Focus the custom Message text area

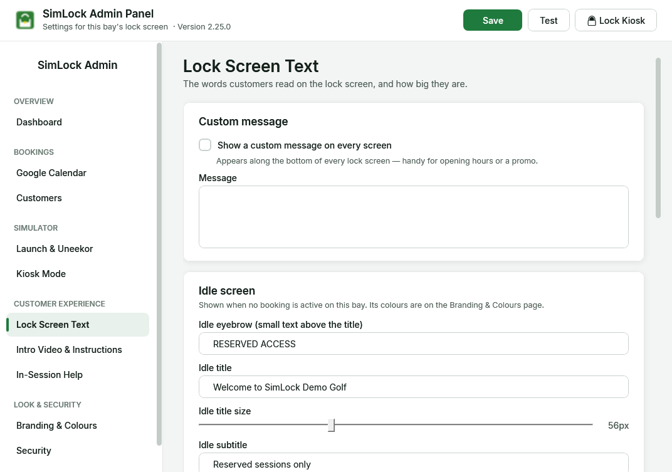[x=414, y=217]
